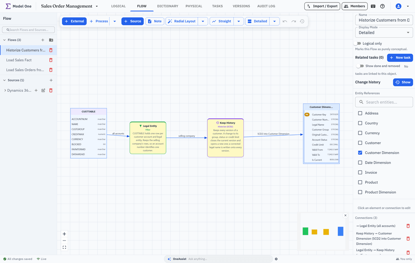Close the minimap panel

click(x=345, y=215)
